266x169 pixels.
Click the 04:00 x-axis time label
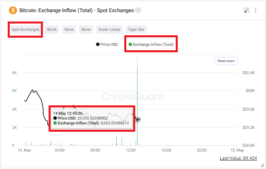coord(60,150)
